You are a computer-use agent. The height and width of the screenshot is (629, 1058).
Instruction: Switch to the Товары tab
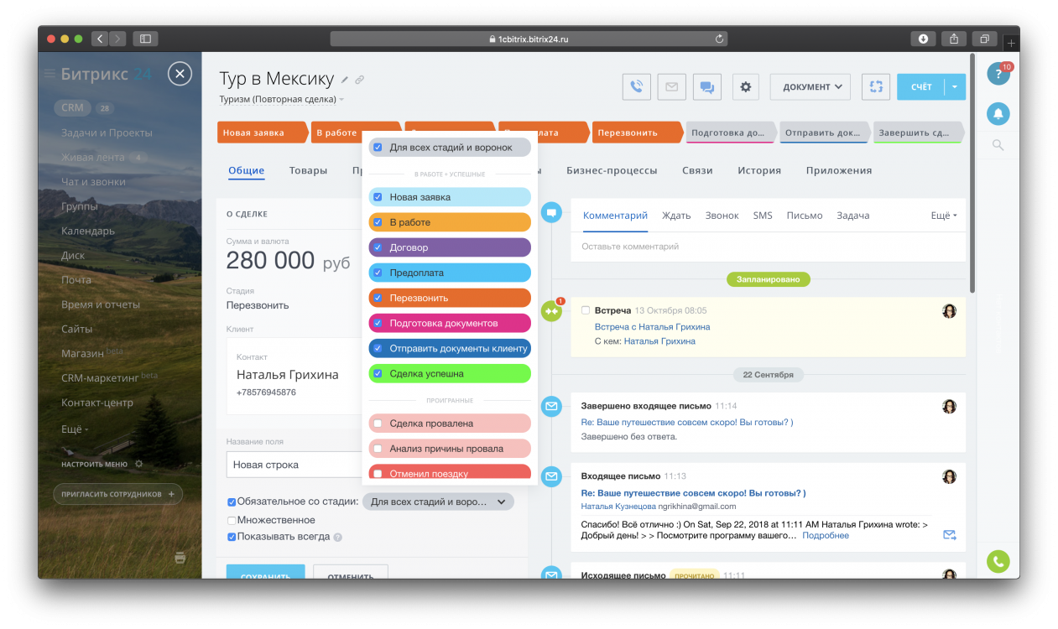click(308, 170)
